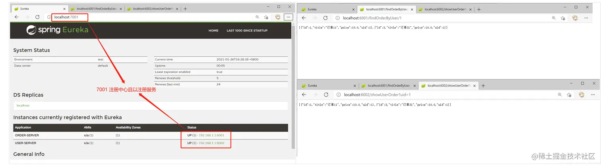The width and height of the screenshot is (601, 166).
Task: Go back in the 6001/findOrderByUser/1 window
Action: (x=304, y=18)
